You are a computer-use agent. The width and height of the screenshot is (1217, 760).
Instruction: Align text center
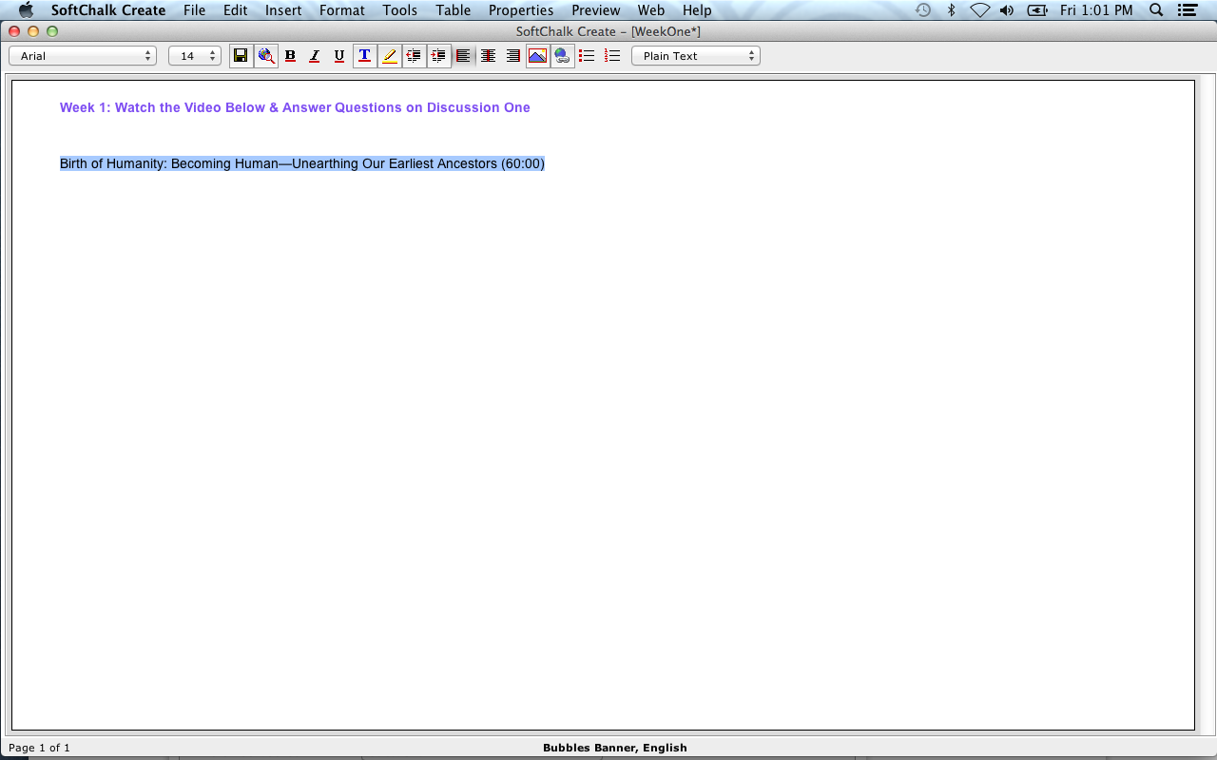click(488, 56)
